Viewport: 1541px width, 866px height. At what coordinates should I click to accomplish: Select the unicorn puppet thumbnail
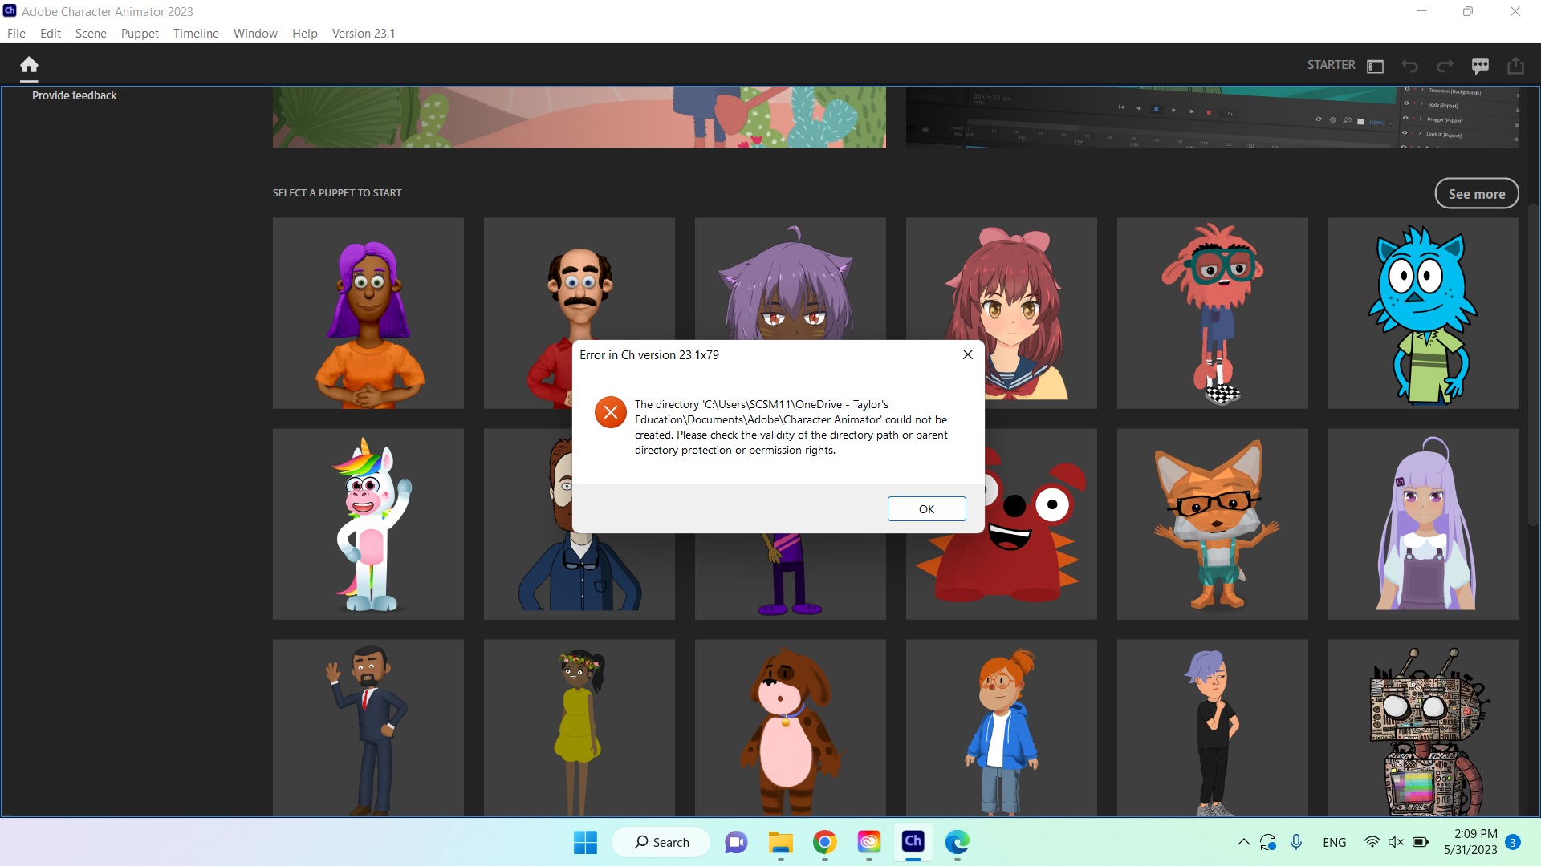(368, 524)
